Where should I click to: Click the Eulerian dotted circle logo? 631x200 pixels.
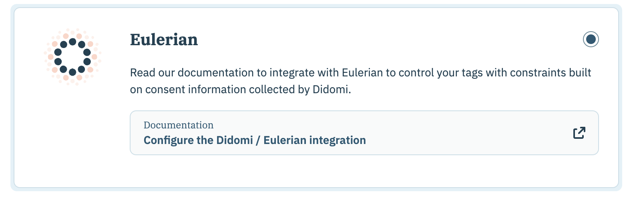point(72,57)
